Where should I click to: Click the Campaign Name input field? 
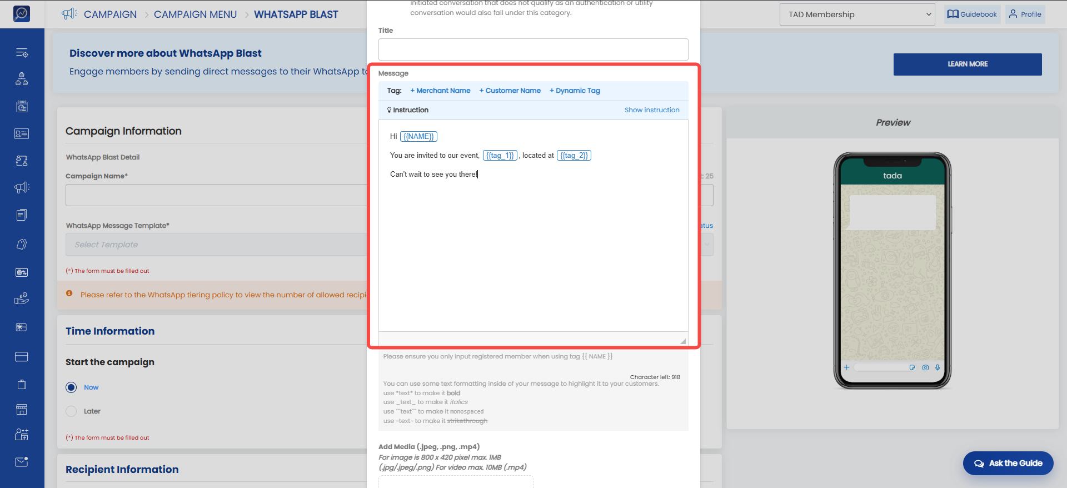click(x=389, y=195)
